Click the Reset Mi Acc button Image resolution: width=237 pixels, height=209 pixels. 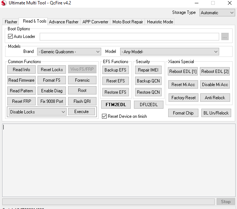click(x=183, y=85)
